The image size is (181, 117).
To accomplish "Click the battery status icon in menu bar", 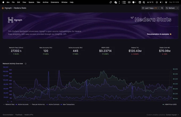I will 161,2.
